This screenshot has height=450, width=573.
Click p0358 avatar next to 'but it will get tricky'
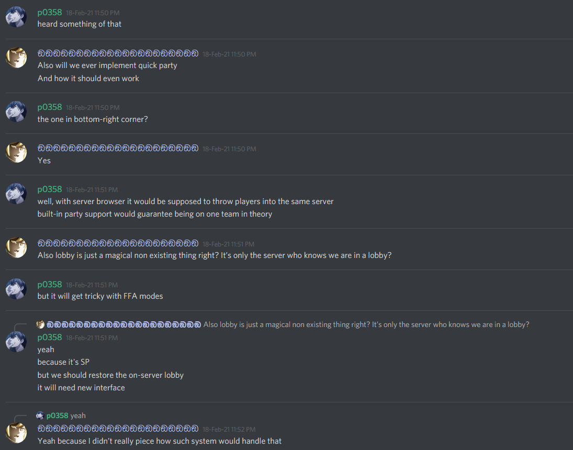tap(16, 289)
